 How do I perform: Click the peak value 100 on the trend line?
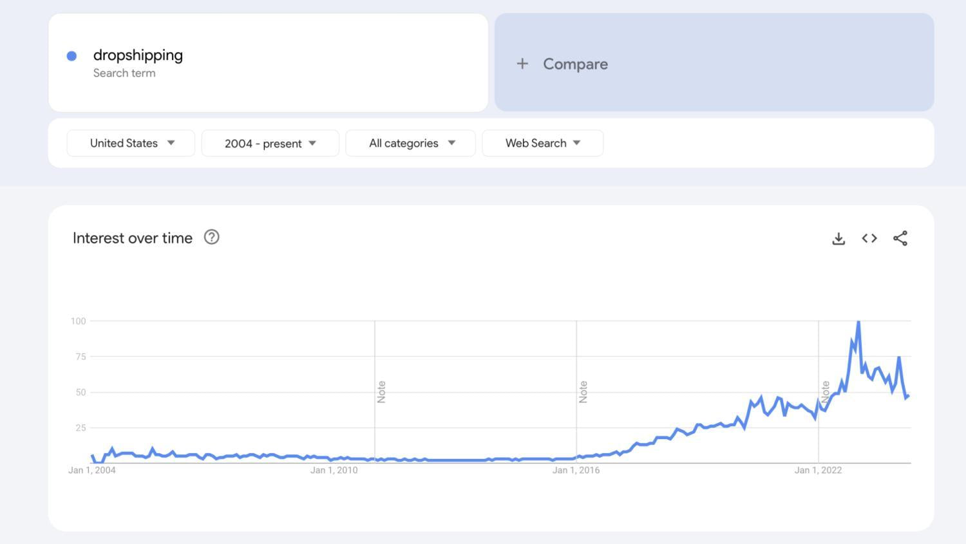[858, 321]
